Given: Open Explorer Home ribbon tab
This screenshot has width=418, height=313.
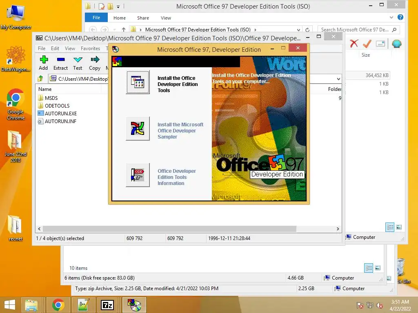Looking at the screenshot, I should [120, 18].
